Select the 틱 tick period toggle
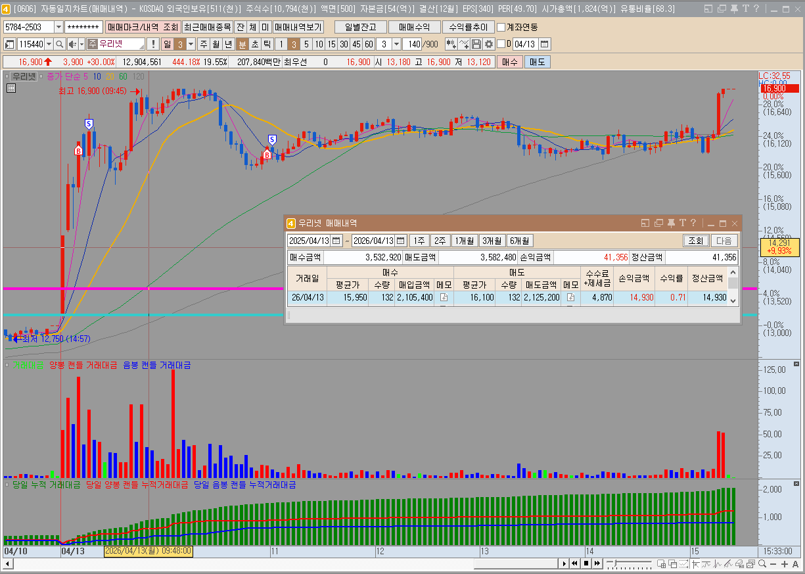Viewport: 805px width, 574px height. (267, 44)
